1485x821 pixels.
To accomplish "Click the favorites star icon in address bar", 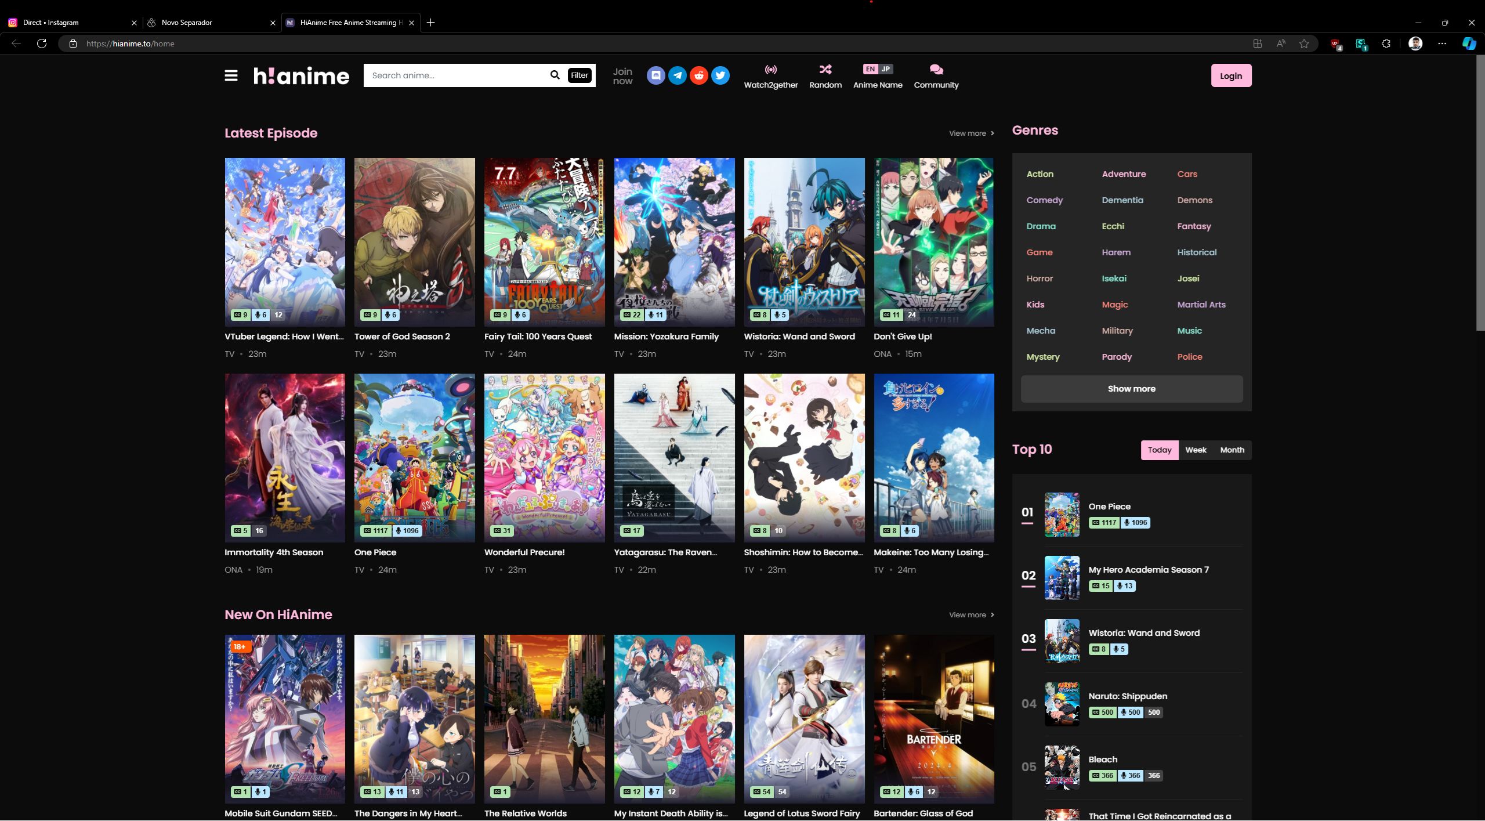I will coord(1304,44).
